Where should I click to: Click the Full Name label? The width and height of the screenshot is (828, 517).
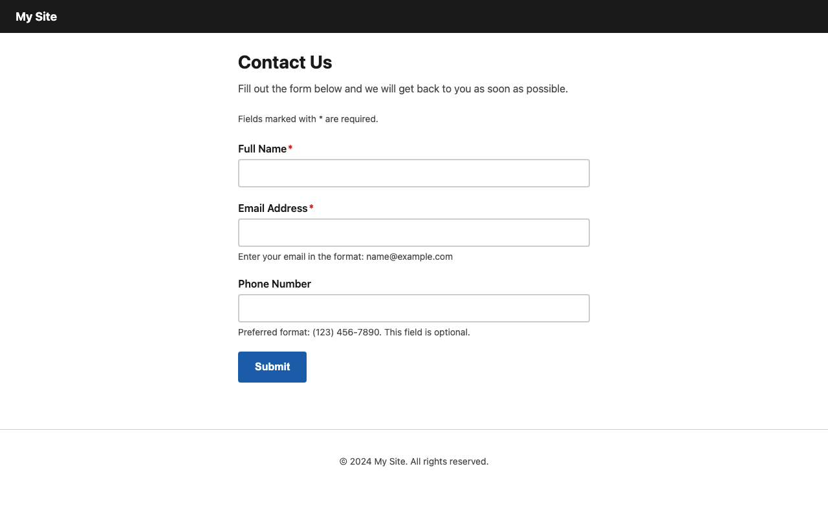coord(262,149)
